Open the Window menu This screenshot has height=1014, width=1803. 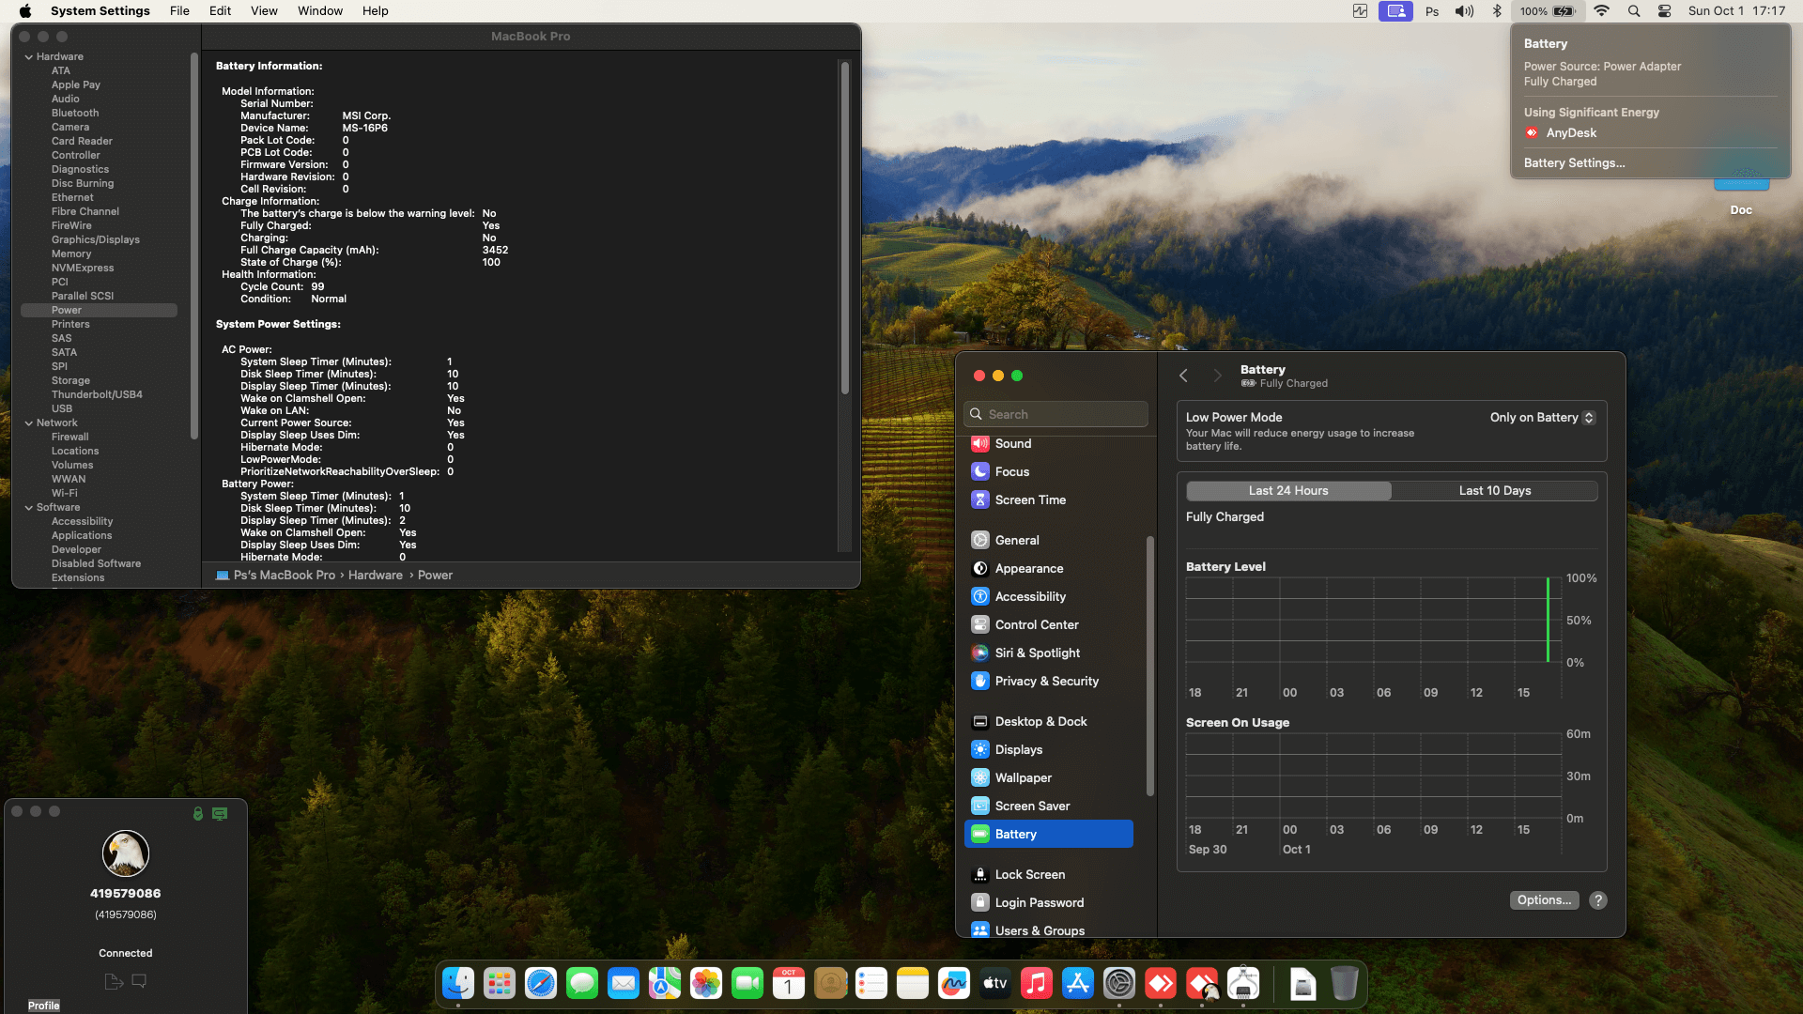click(x=320, y=11)
